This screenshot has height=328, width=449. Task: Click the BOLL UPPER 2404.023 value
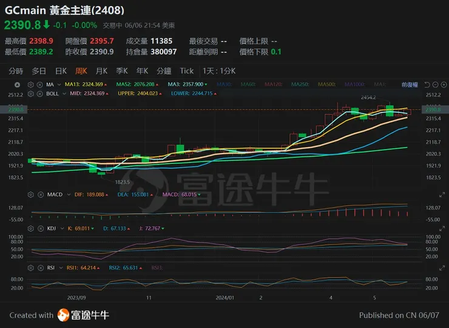coord(140,93)
